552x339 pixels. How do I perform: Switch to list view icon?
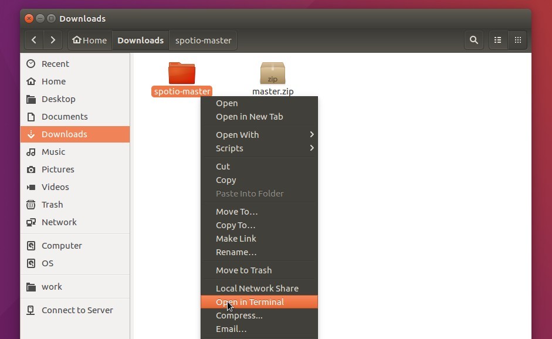click(498, 40)
